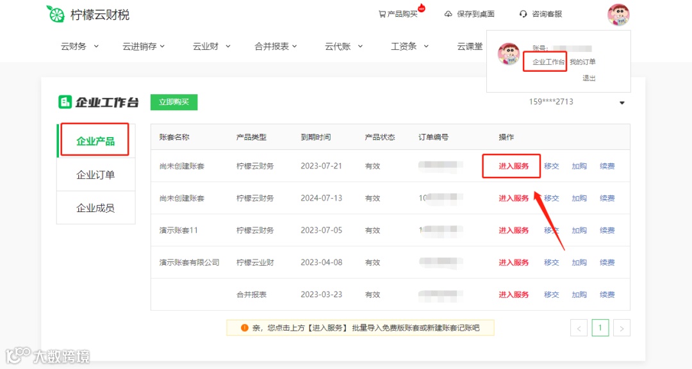Expand the 合并报表 menu
The height and width of the screenshot is (369, 692).
pos(276,46)
